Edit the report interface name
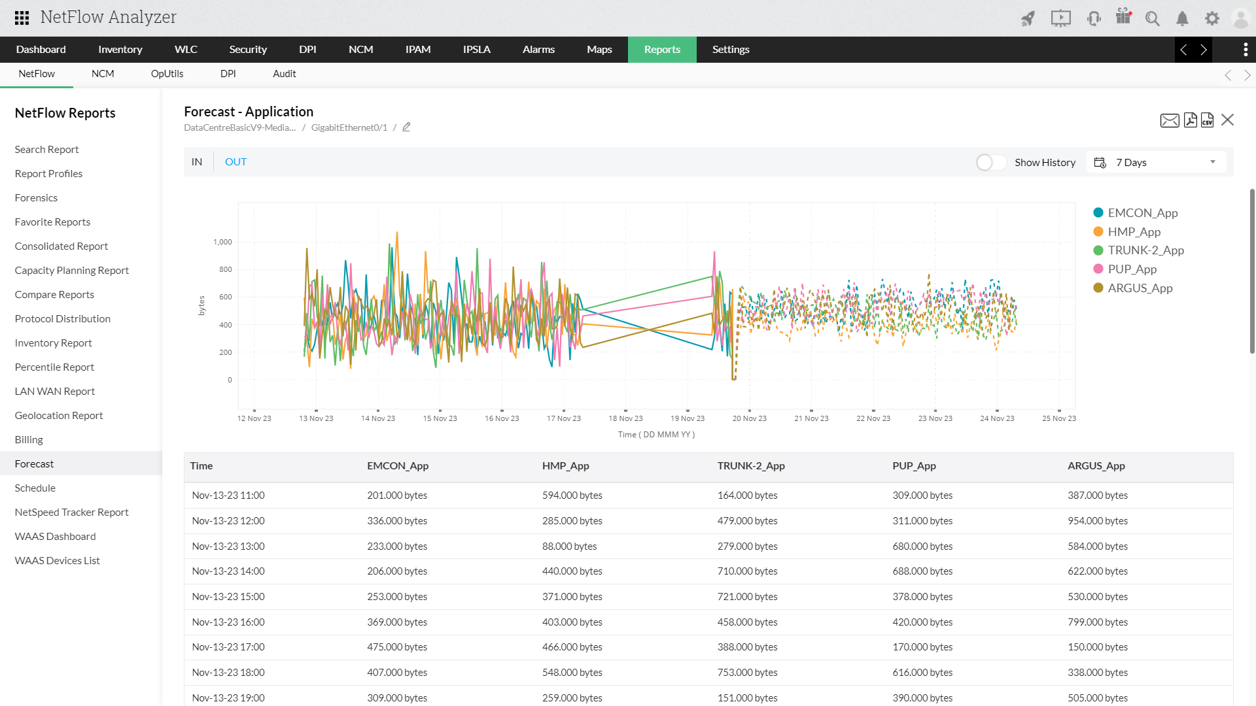1256x706 pixels. click(406, 127)
